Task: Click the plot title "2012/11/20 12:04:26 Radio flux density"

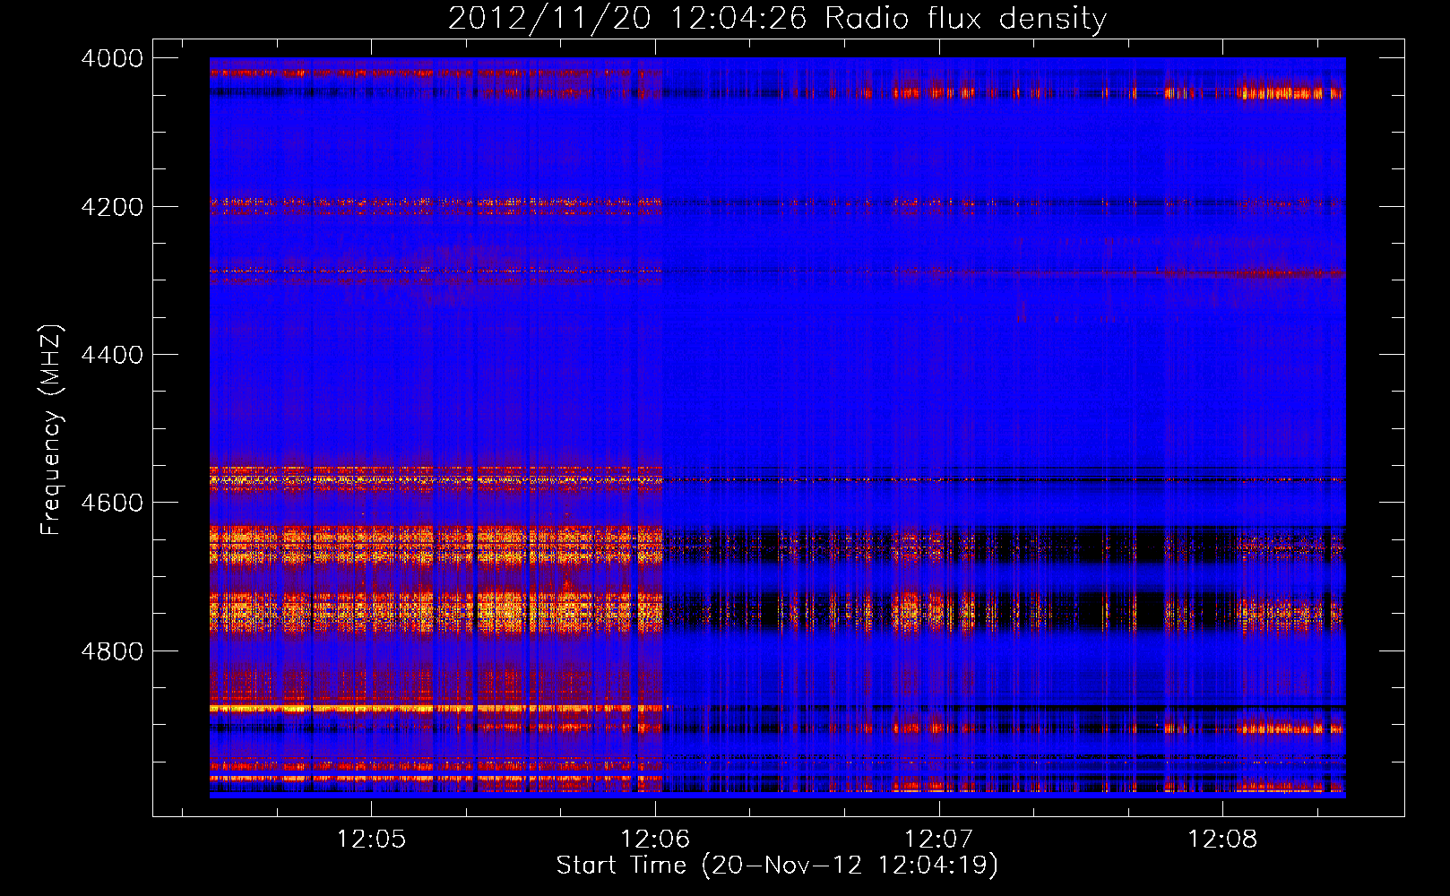Action: [777, 19]
